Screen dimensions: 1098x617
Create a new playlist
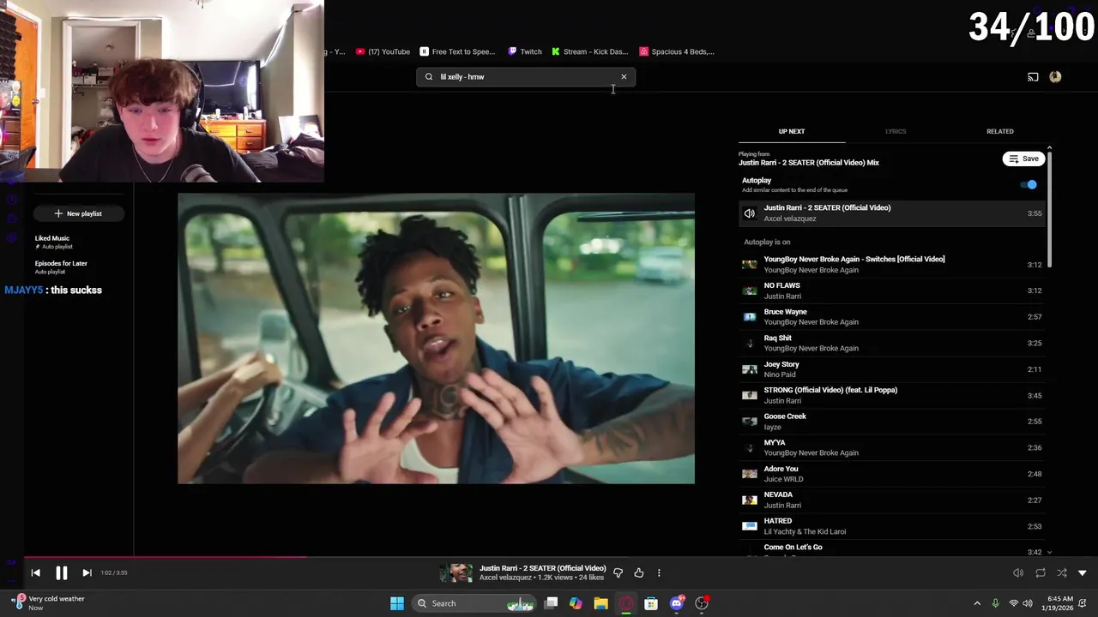(x=78, y=213)
